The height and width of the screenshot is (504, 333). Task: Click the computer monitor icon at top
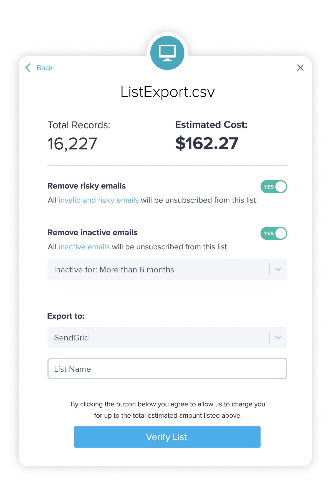click(x=167, y=53)
